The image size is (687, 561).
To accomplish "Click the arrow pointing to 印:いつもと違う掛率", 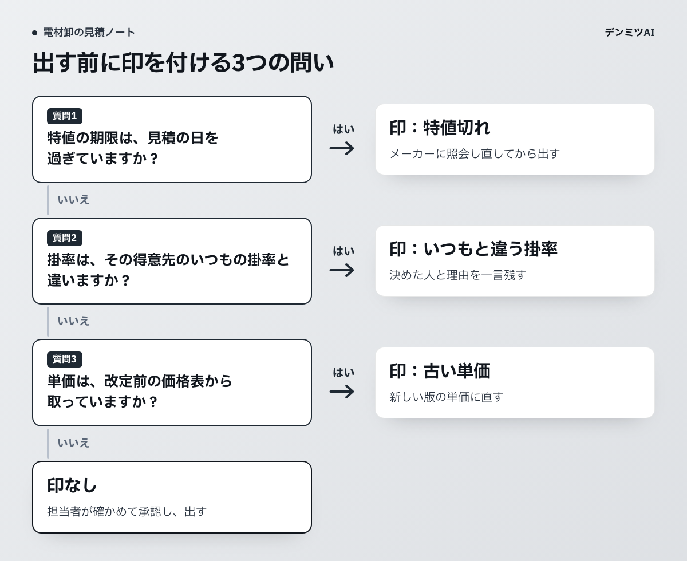I will tap(342, 270).
